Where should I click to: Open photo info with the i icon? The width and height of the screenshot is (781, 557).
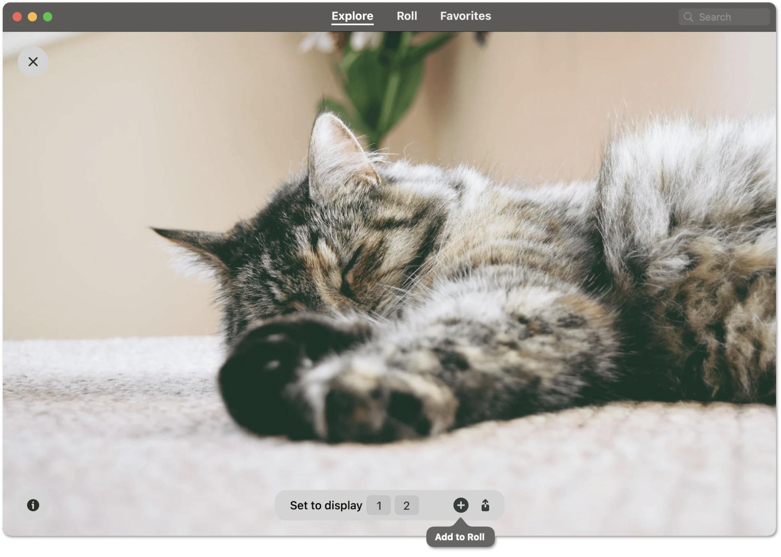(x=33, y=505)
